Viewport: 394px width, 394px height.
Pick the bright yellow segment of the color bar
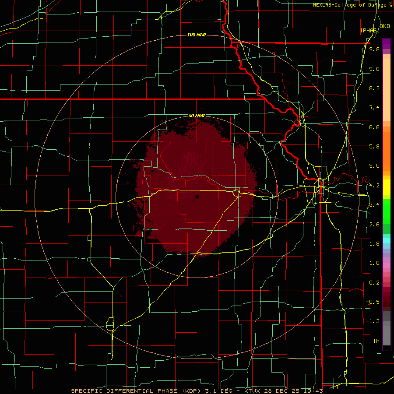pos(387,187)
